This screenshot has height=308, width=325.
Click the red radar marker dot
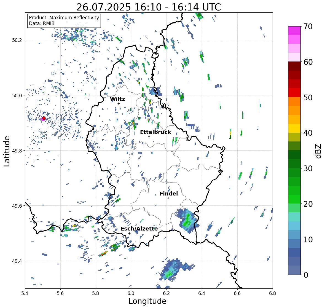tap(44, 118)
